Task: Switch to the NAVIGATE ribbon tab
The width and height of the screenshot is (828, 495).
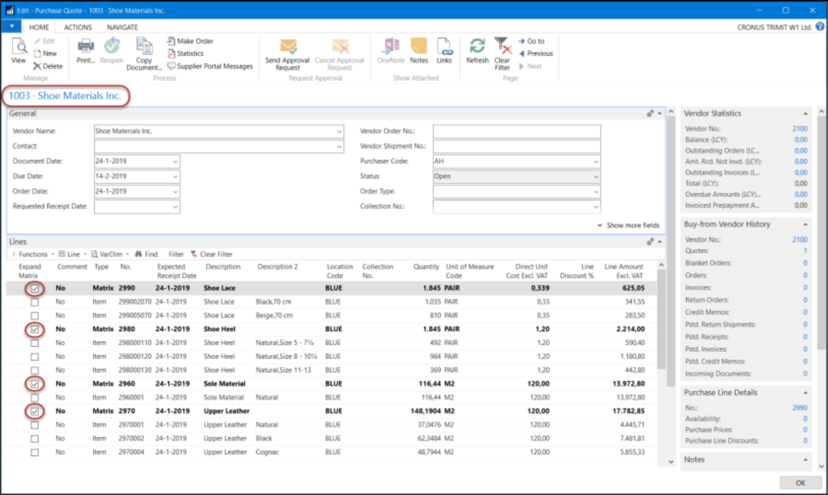Action: click(122, 27)
